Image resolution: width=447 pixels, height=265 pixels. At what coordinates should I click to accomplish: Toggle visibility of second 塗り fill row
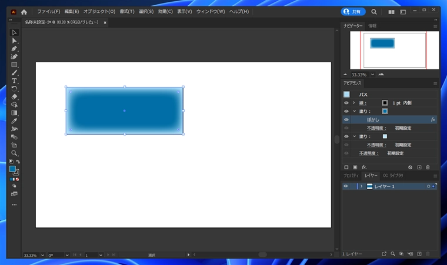tap(346, 136)
